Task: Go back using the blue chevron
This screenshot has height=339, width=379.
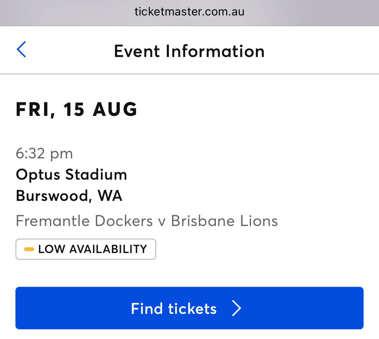Action: [22, 50]
